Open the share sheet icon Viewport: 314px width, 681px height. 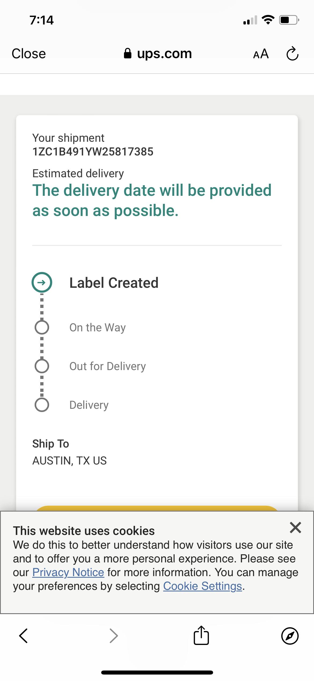point(201,635)
